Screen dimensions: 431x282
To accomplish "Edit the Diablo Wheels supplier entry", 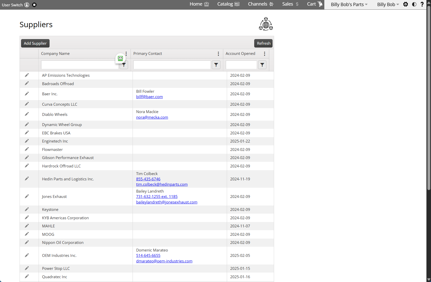I will coord(27,114).
